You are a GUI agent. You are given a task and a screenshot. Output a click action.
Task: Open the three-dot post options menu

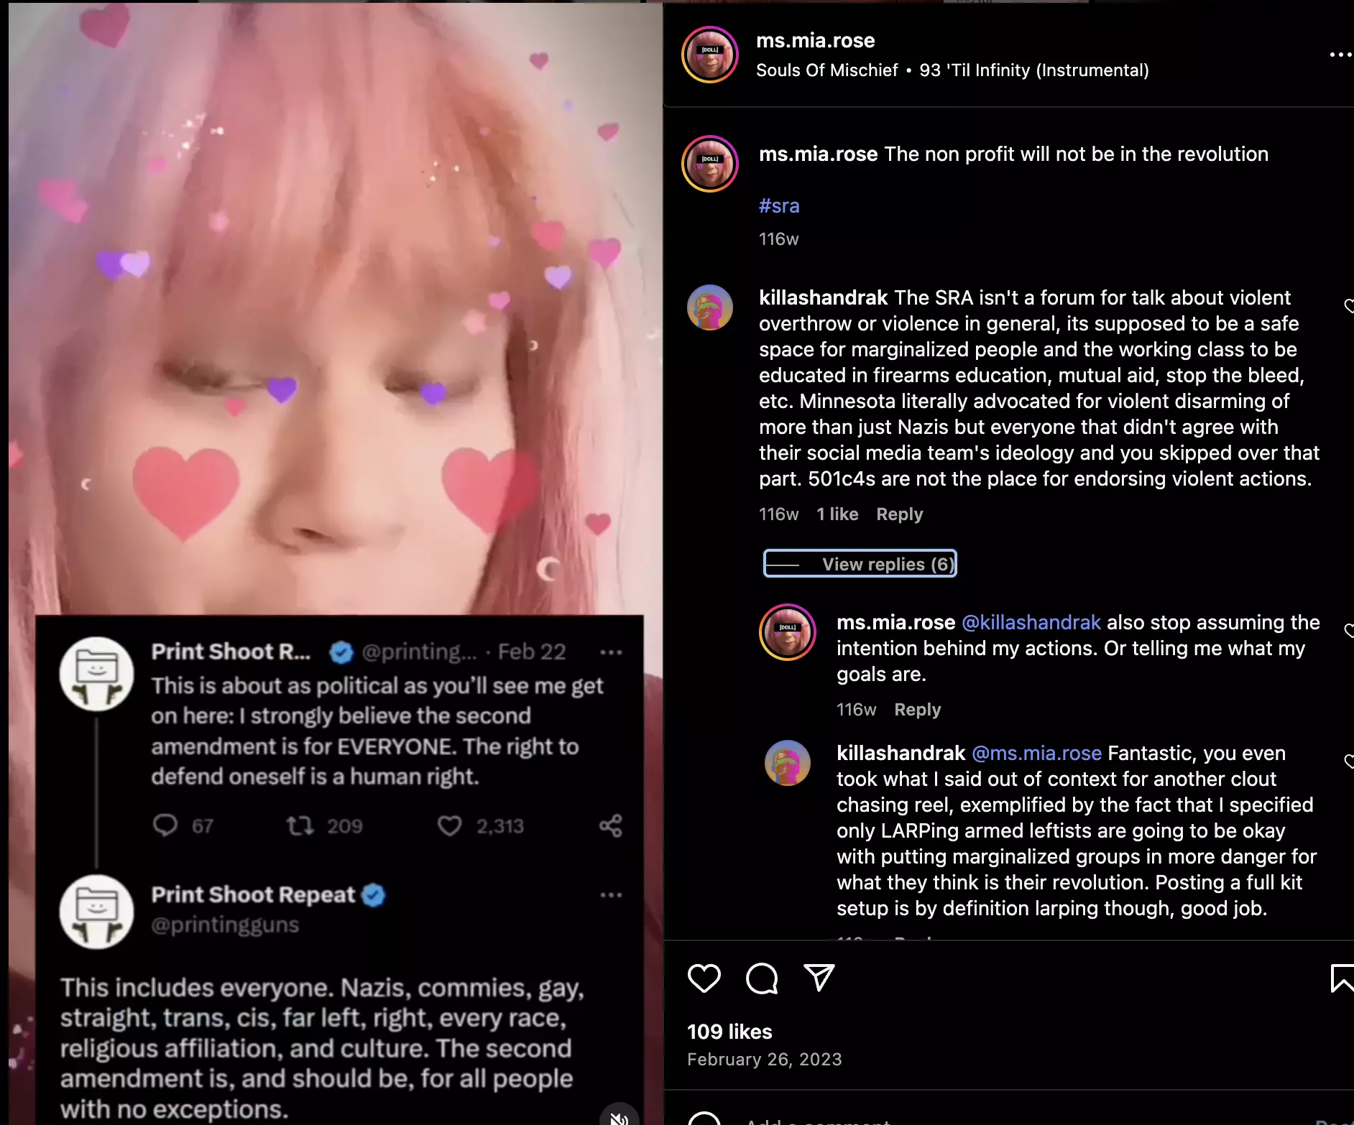[1340, 55]
